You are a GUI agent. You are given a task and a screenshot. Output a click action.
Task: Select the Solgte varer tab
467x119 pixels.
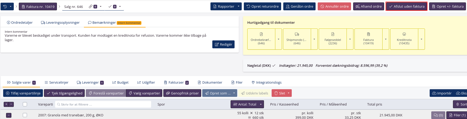click(x=21, y=82)
